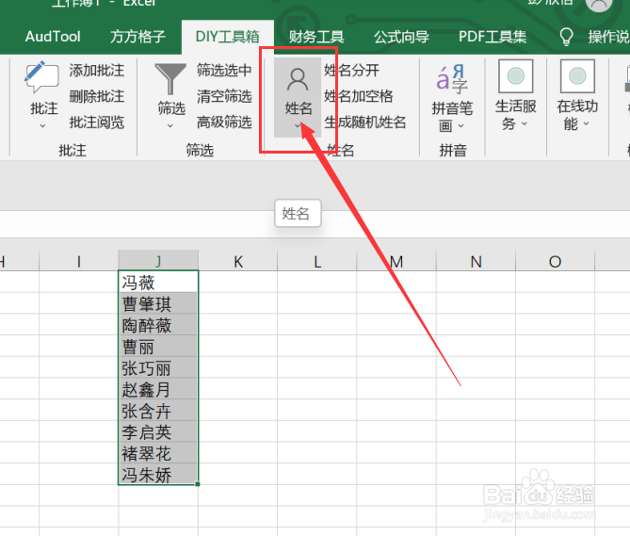Open the PDF工具集 tab
630x536 pixels.
pos(493,37)
